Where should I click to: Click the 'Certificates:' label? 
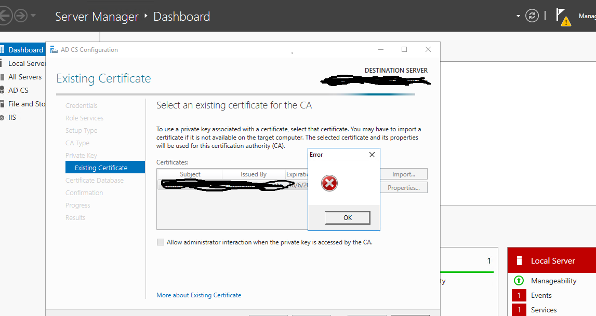tap(172, 162)
